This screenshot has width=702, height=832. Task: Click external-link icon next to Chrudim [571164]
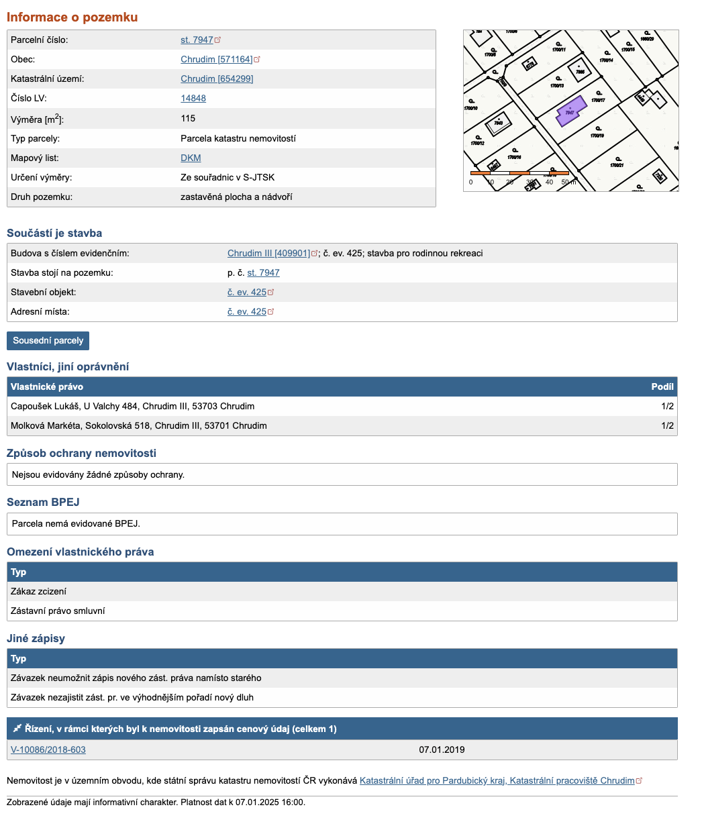[257, 60]
